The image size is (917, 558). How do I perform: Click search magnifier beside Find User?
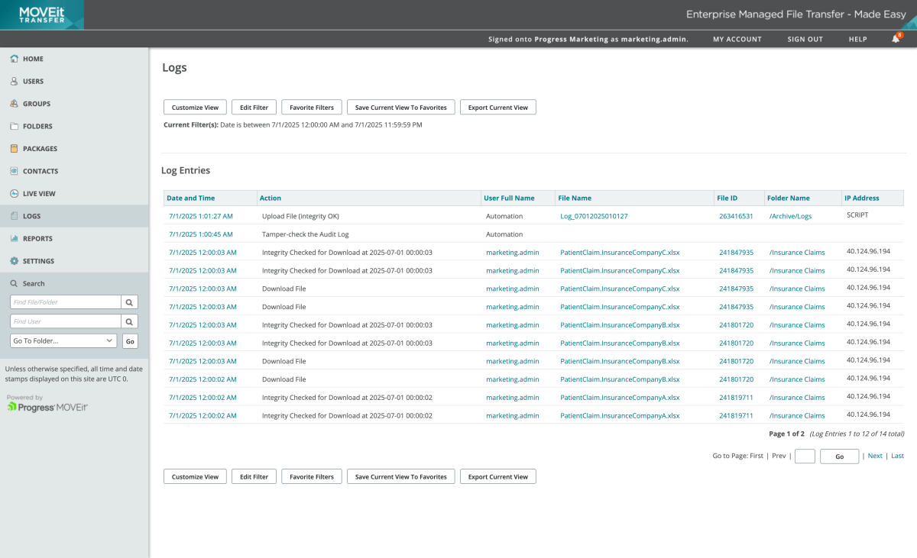point(130,322)
